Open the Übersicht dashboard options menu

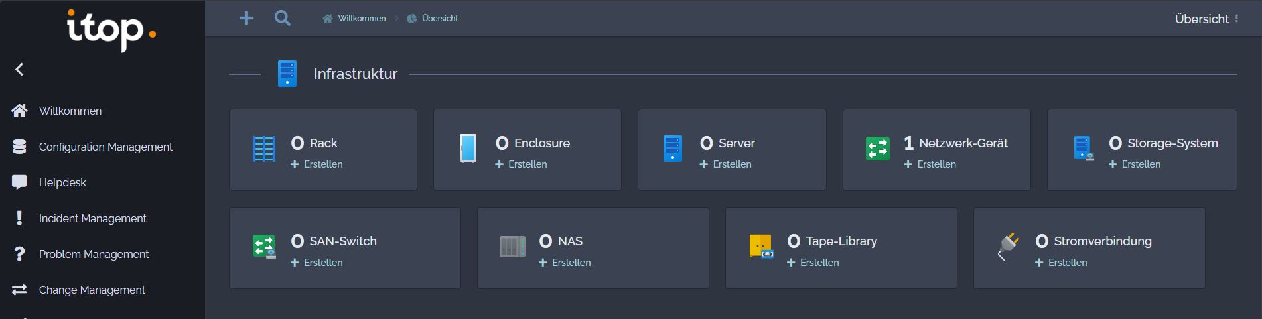(x=1237, y=19)
